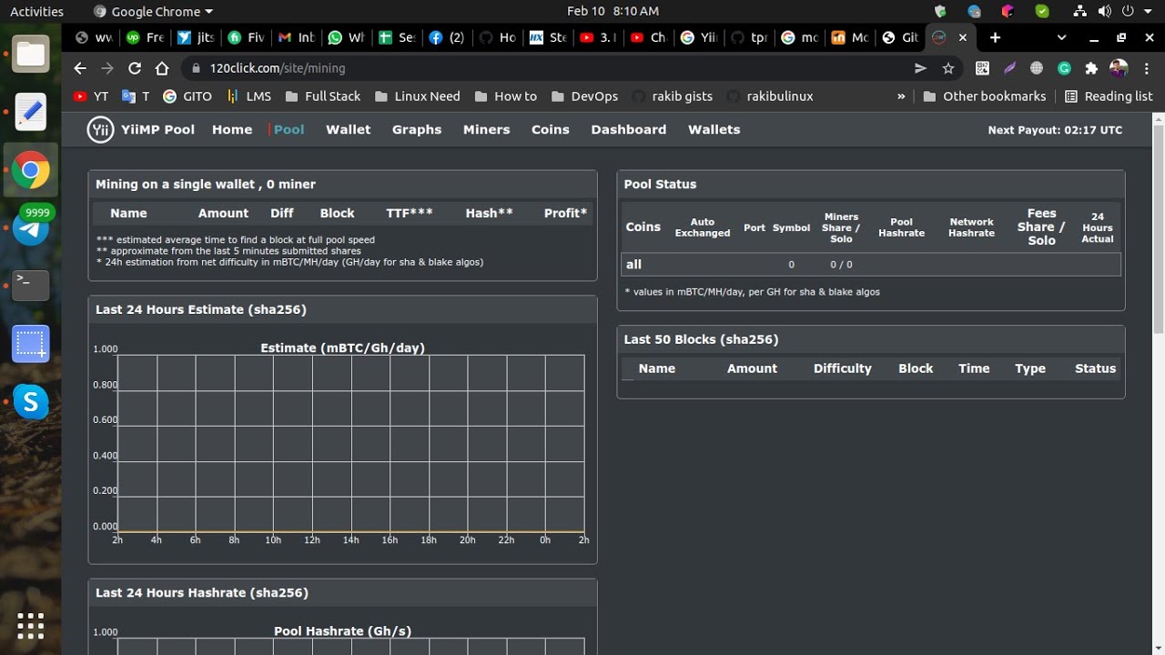Bookmark this page with the star

click(x=948, y=68)
